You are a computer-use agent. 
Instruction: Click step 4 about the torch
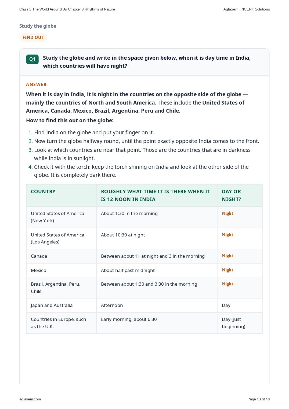pos(141,171)
